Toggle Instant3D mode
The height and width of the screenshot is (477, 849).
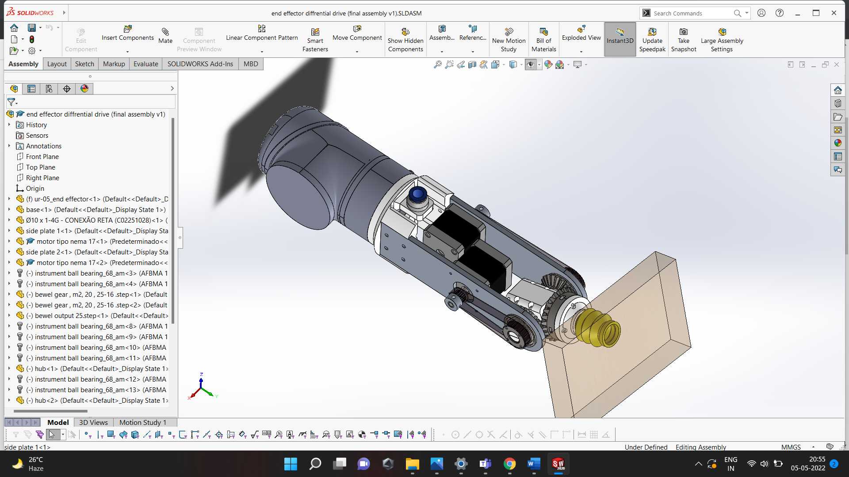[x=620, y=40]
